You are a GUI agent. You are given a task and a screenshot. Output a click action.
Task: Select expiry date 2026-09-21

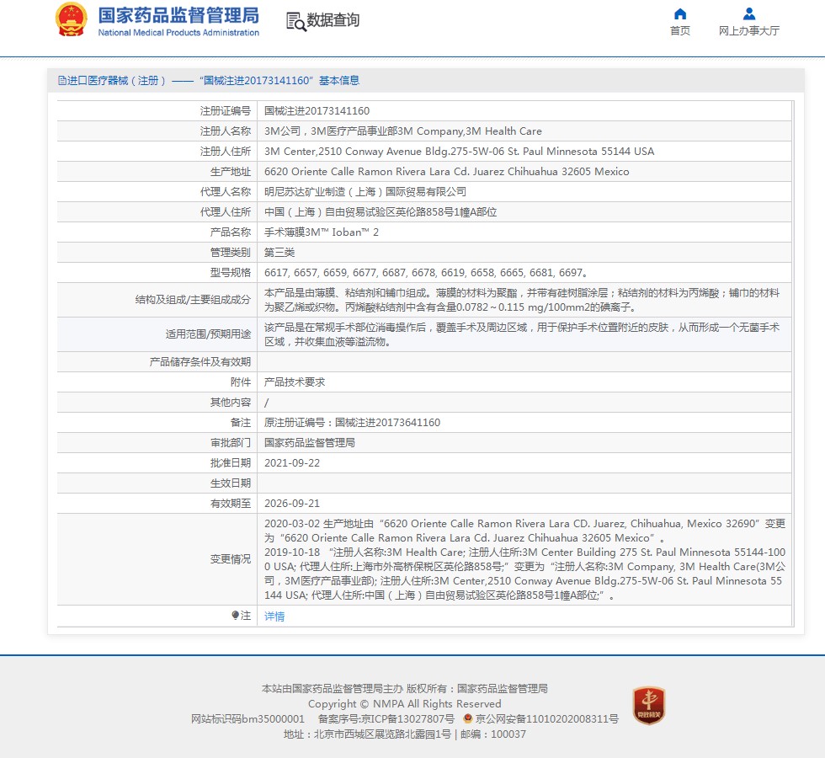coord(292,504)
